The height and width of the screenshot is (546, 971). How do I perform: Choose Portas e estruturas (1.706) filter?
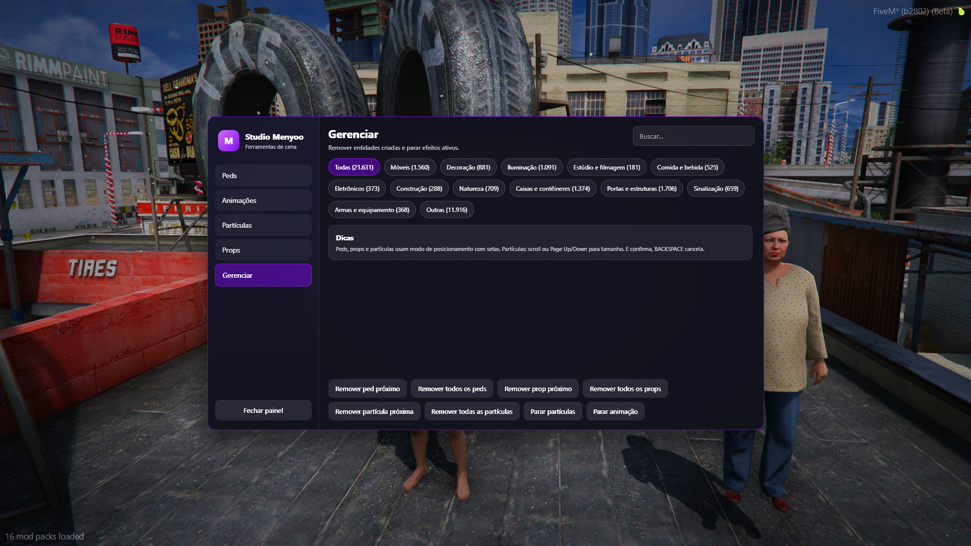click(642, 189)
